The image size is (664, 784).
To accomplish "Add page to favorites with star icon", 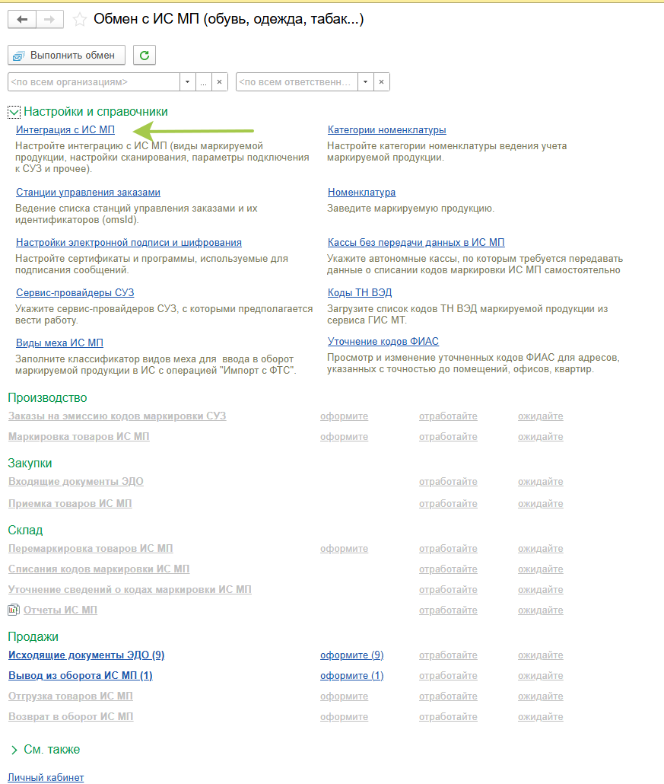I will click(x=79, y=20).
